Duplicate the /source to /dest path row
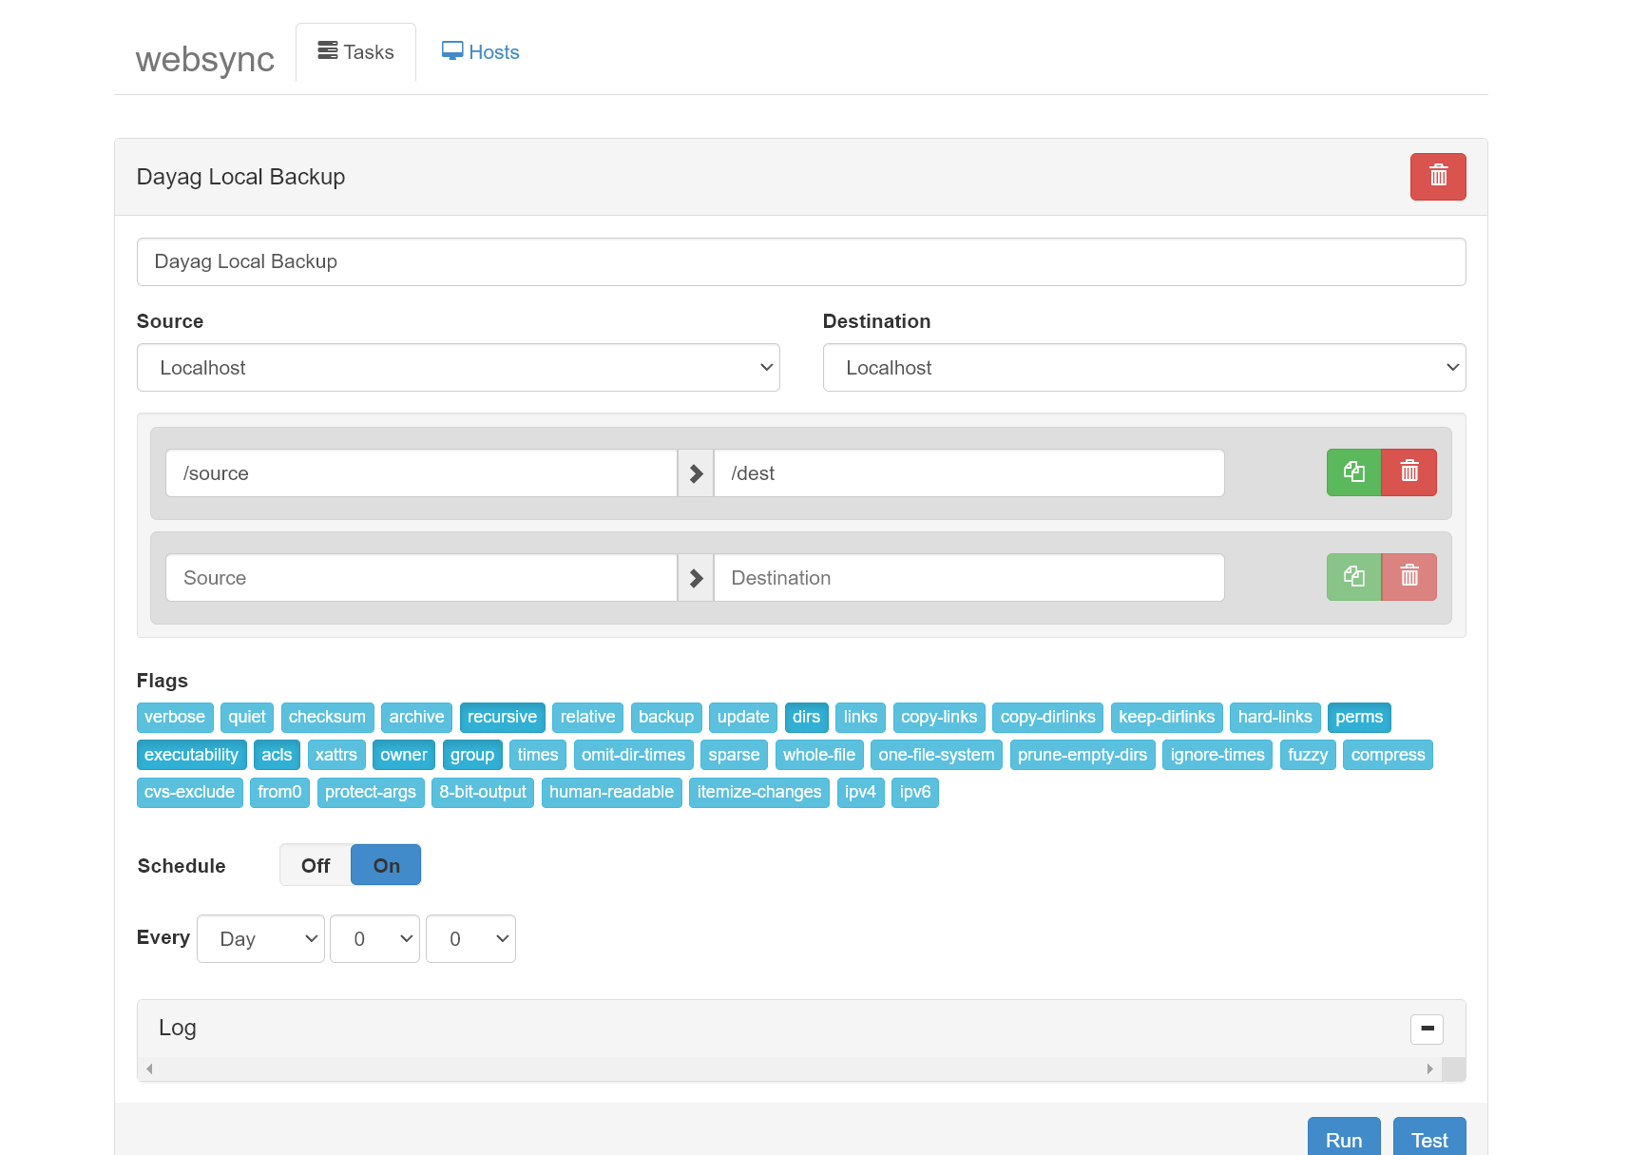This screenshot has width=1629, height=1155. [x=1353, y=472]
